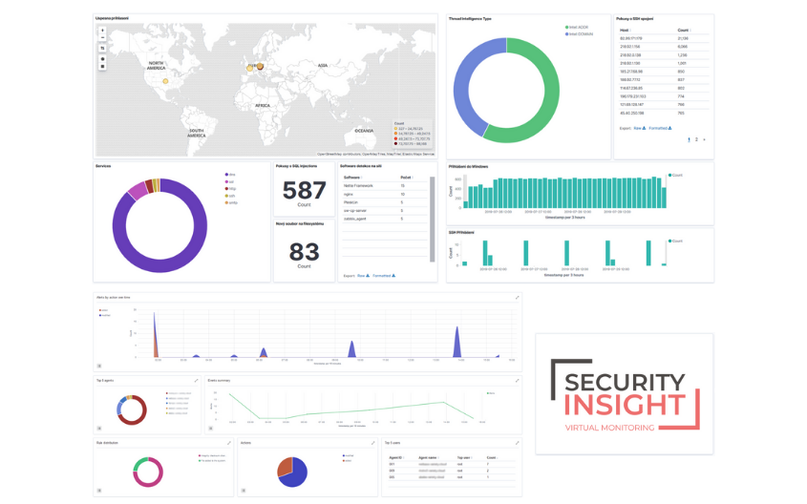Click the 587 SQL injection count
This screenshot has width=807, height=504.
pos(304,190)
